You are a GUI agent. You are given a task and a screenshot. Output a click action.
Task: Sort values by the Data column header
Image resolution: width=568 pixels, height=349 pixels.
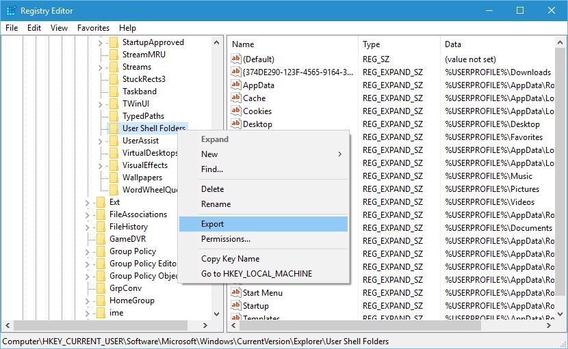[497, 44]
